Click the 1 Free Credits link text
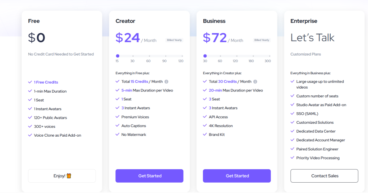 tap(46, 82)
